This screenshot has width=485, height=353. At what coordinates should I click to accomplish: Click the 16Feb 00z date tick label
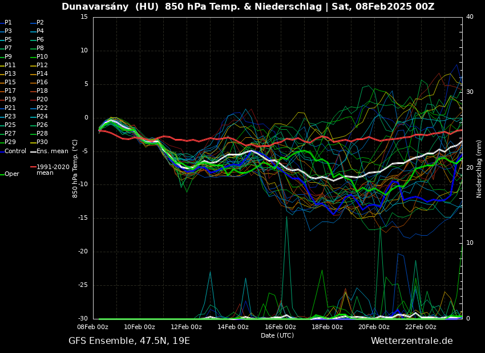(280, 327)
